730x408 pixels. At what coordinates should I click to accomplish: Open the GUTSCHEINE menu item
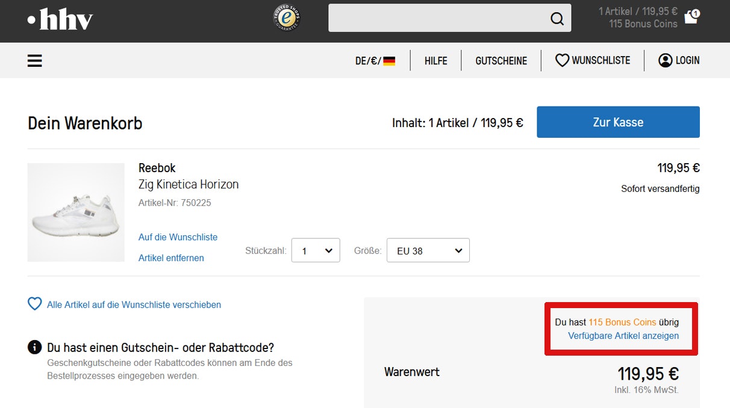[x=501, y=61]
